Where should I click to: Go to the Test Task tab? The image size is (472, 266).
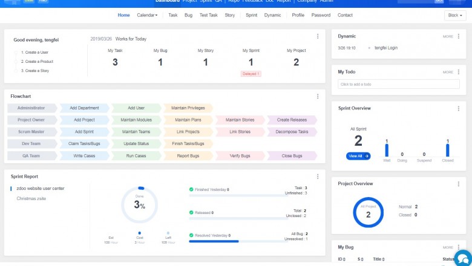[208, 15]
